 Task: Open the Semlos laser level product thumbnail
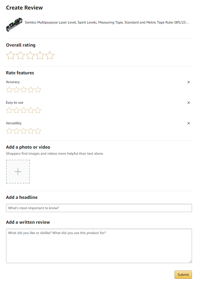14,25
